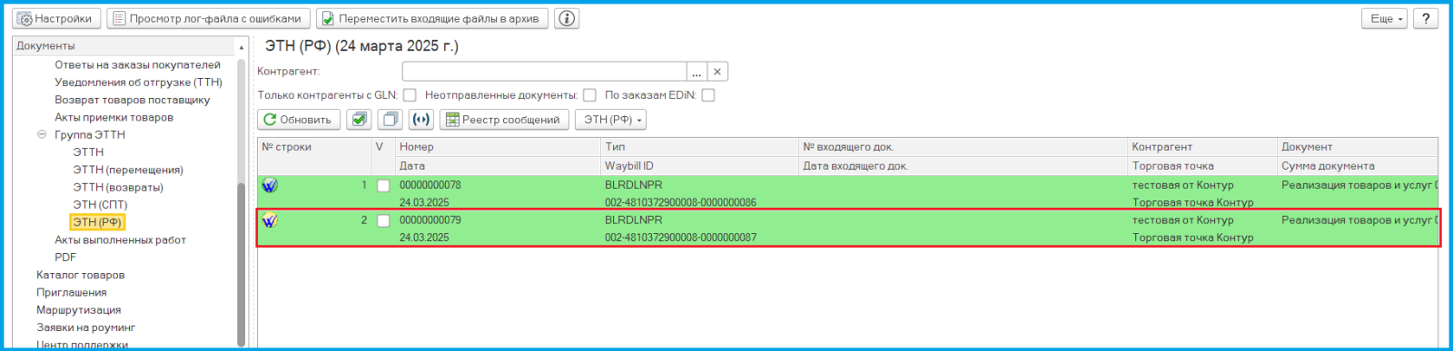Click number cell 00000000079
Image resolution: width=1453 pixels, height=351 pixels.
tap(430, 220)
